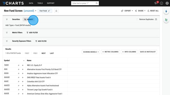Select 'Amplius Aggressive Asset Allocation ETF' cell

tap(42, 73)
